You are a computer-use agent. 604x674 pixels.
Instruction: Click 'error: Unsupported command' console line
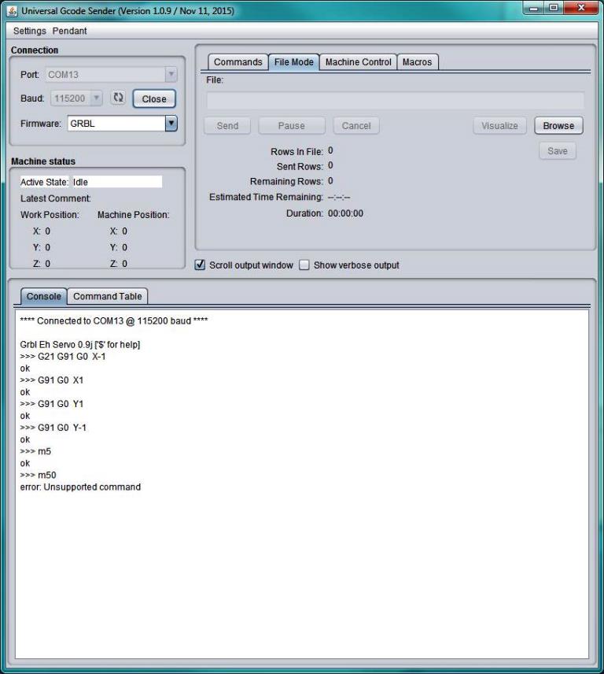(80, 487)
